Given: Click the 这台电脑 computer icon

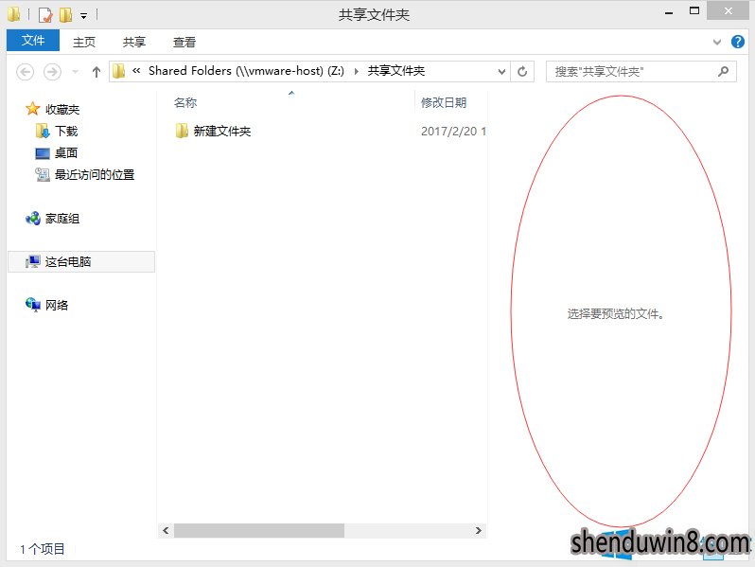Looking at the screenshot, I should [33, 261].
